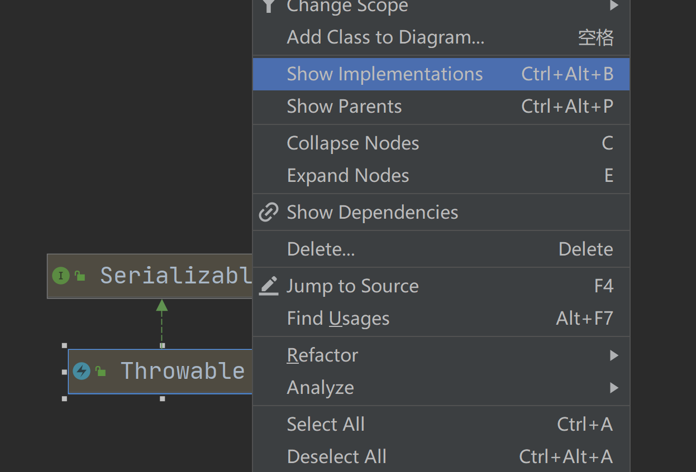Choose Show Parents in the context menu
This screenshot has width=696, height=472.
(344, 106)
